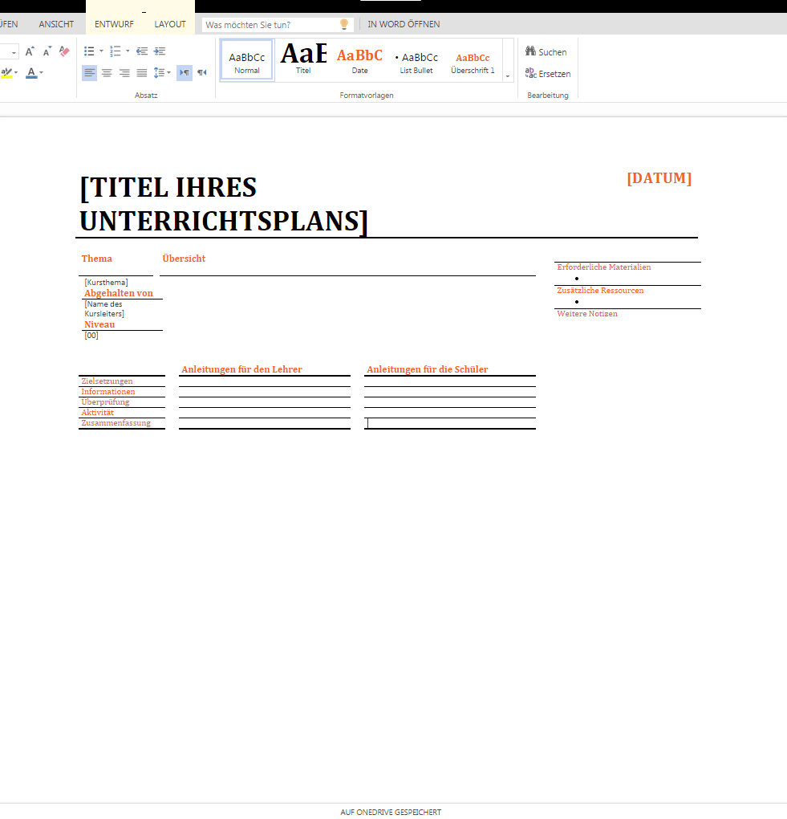Apply the Normal style
This screenshot has width=787, height=819.
[247, 60]
